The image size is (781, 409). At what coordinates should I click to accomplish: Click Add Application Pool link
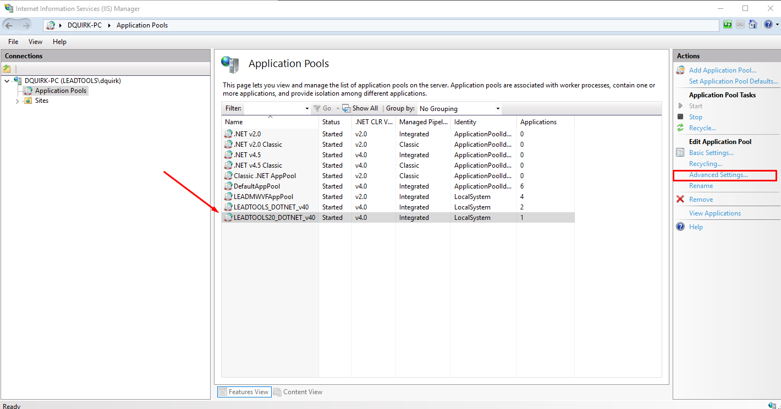click(723, 70)
